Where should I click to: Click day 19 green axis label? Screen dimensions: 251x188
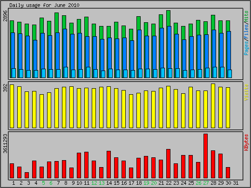tap(146, 183)
